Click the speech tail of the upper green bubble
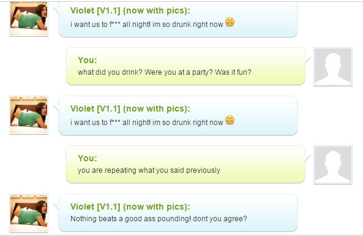 point(307,60)
